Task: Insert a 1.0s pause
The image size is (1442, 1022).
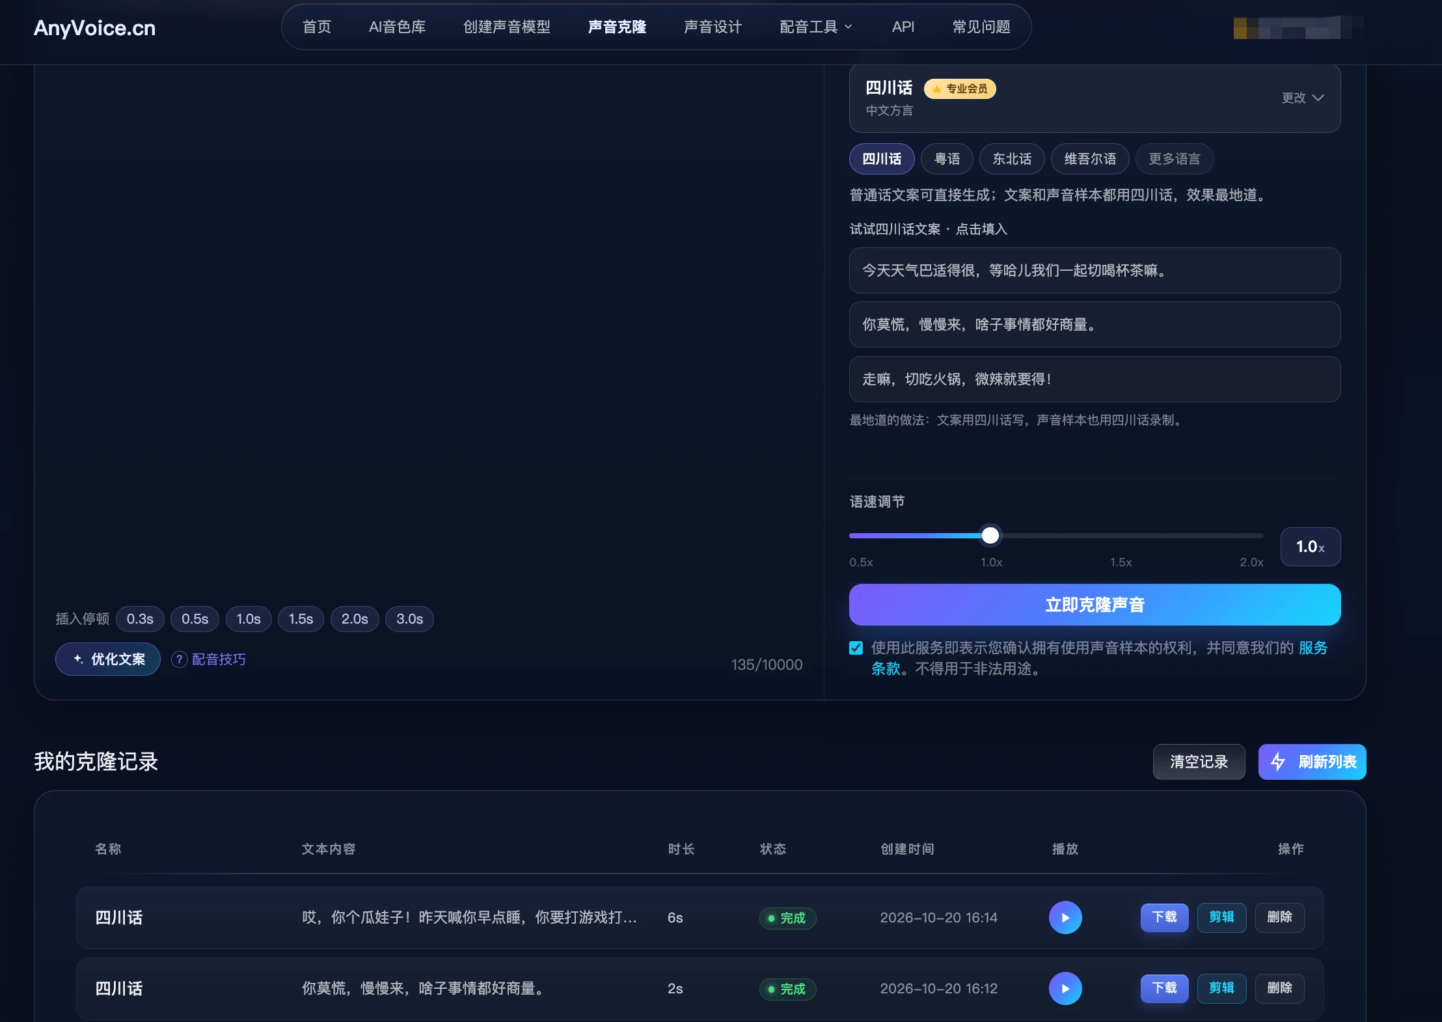Action: tap(249, 619)
